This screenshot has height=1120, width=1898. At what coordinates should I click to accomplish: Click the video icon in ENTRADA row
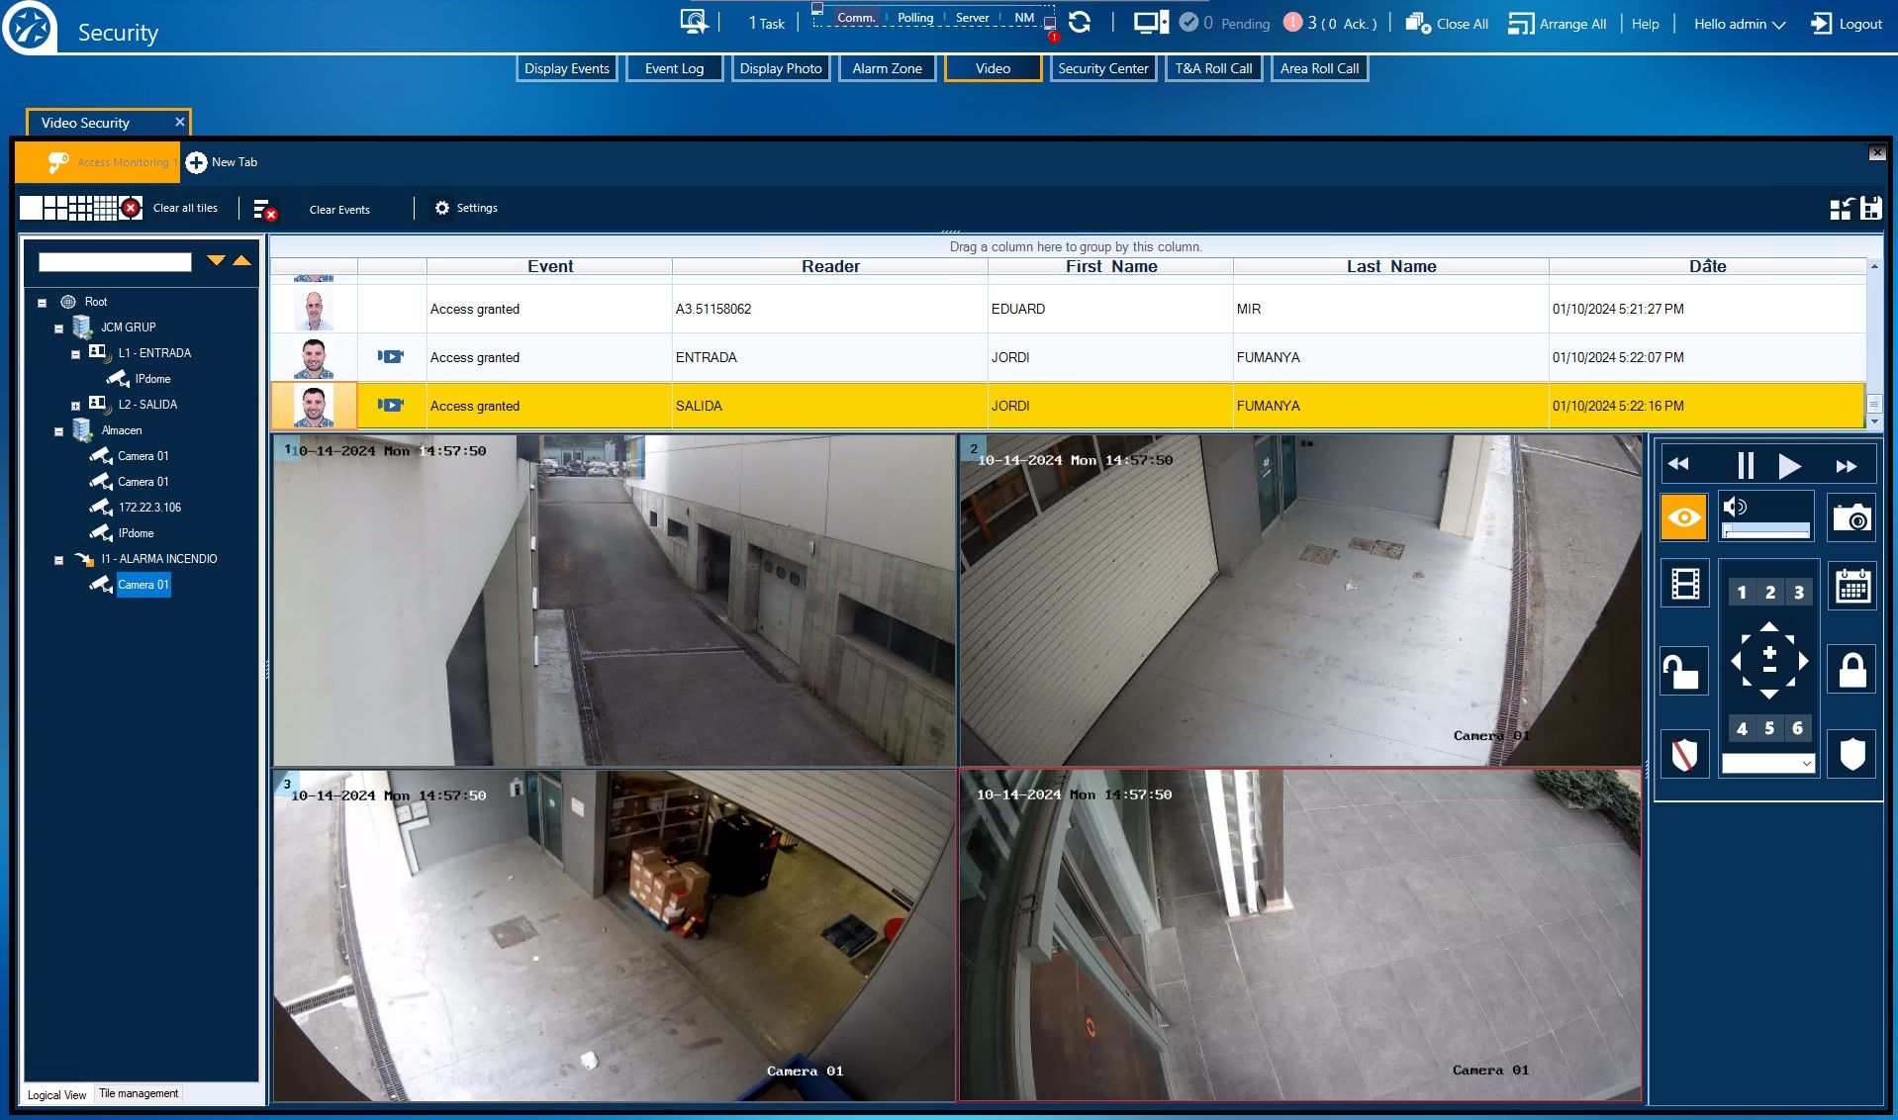[x=391, y=356]
